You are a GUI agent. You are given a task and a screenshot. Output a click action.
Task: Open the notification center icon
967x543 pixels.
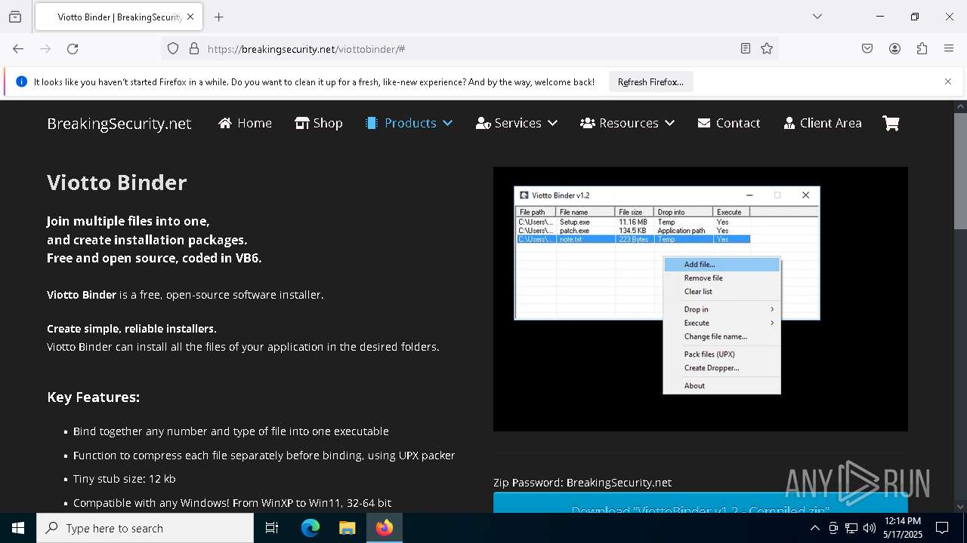(x=942, y=528)
